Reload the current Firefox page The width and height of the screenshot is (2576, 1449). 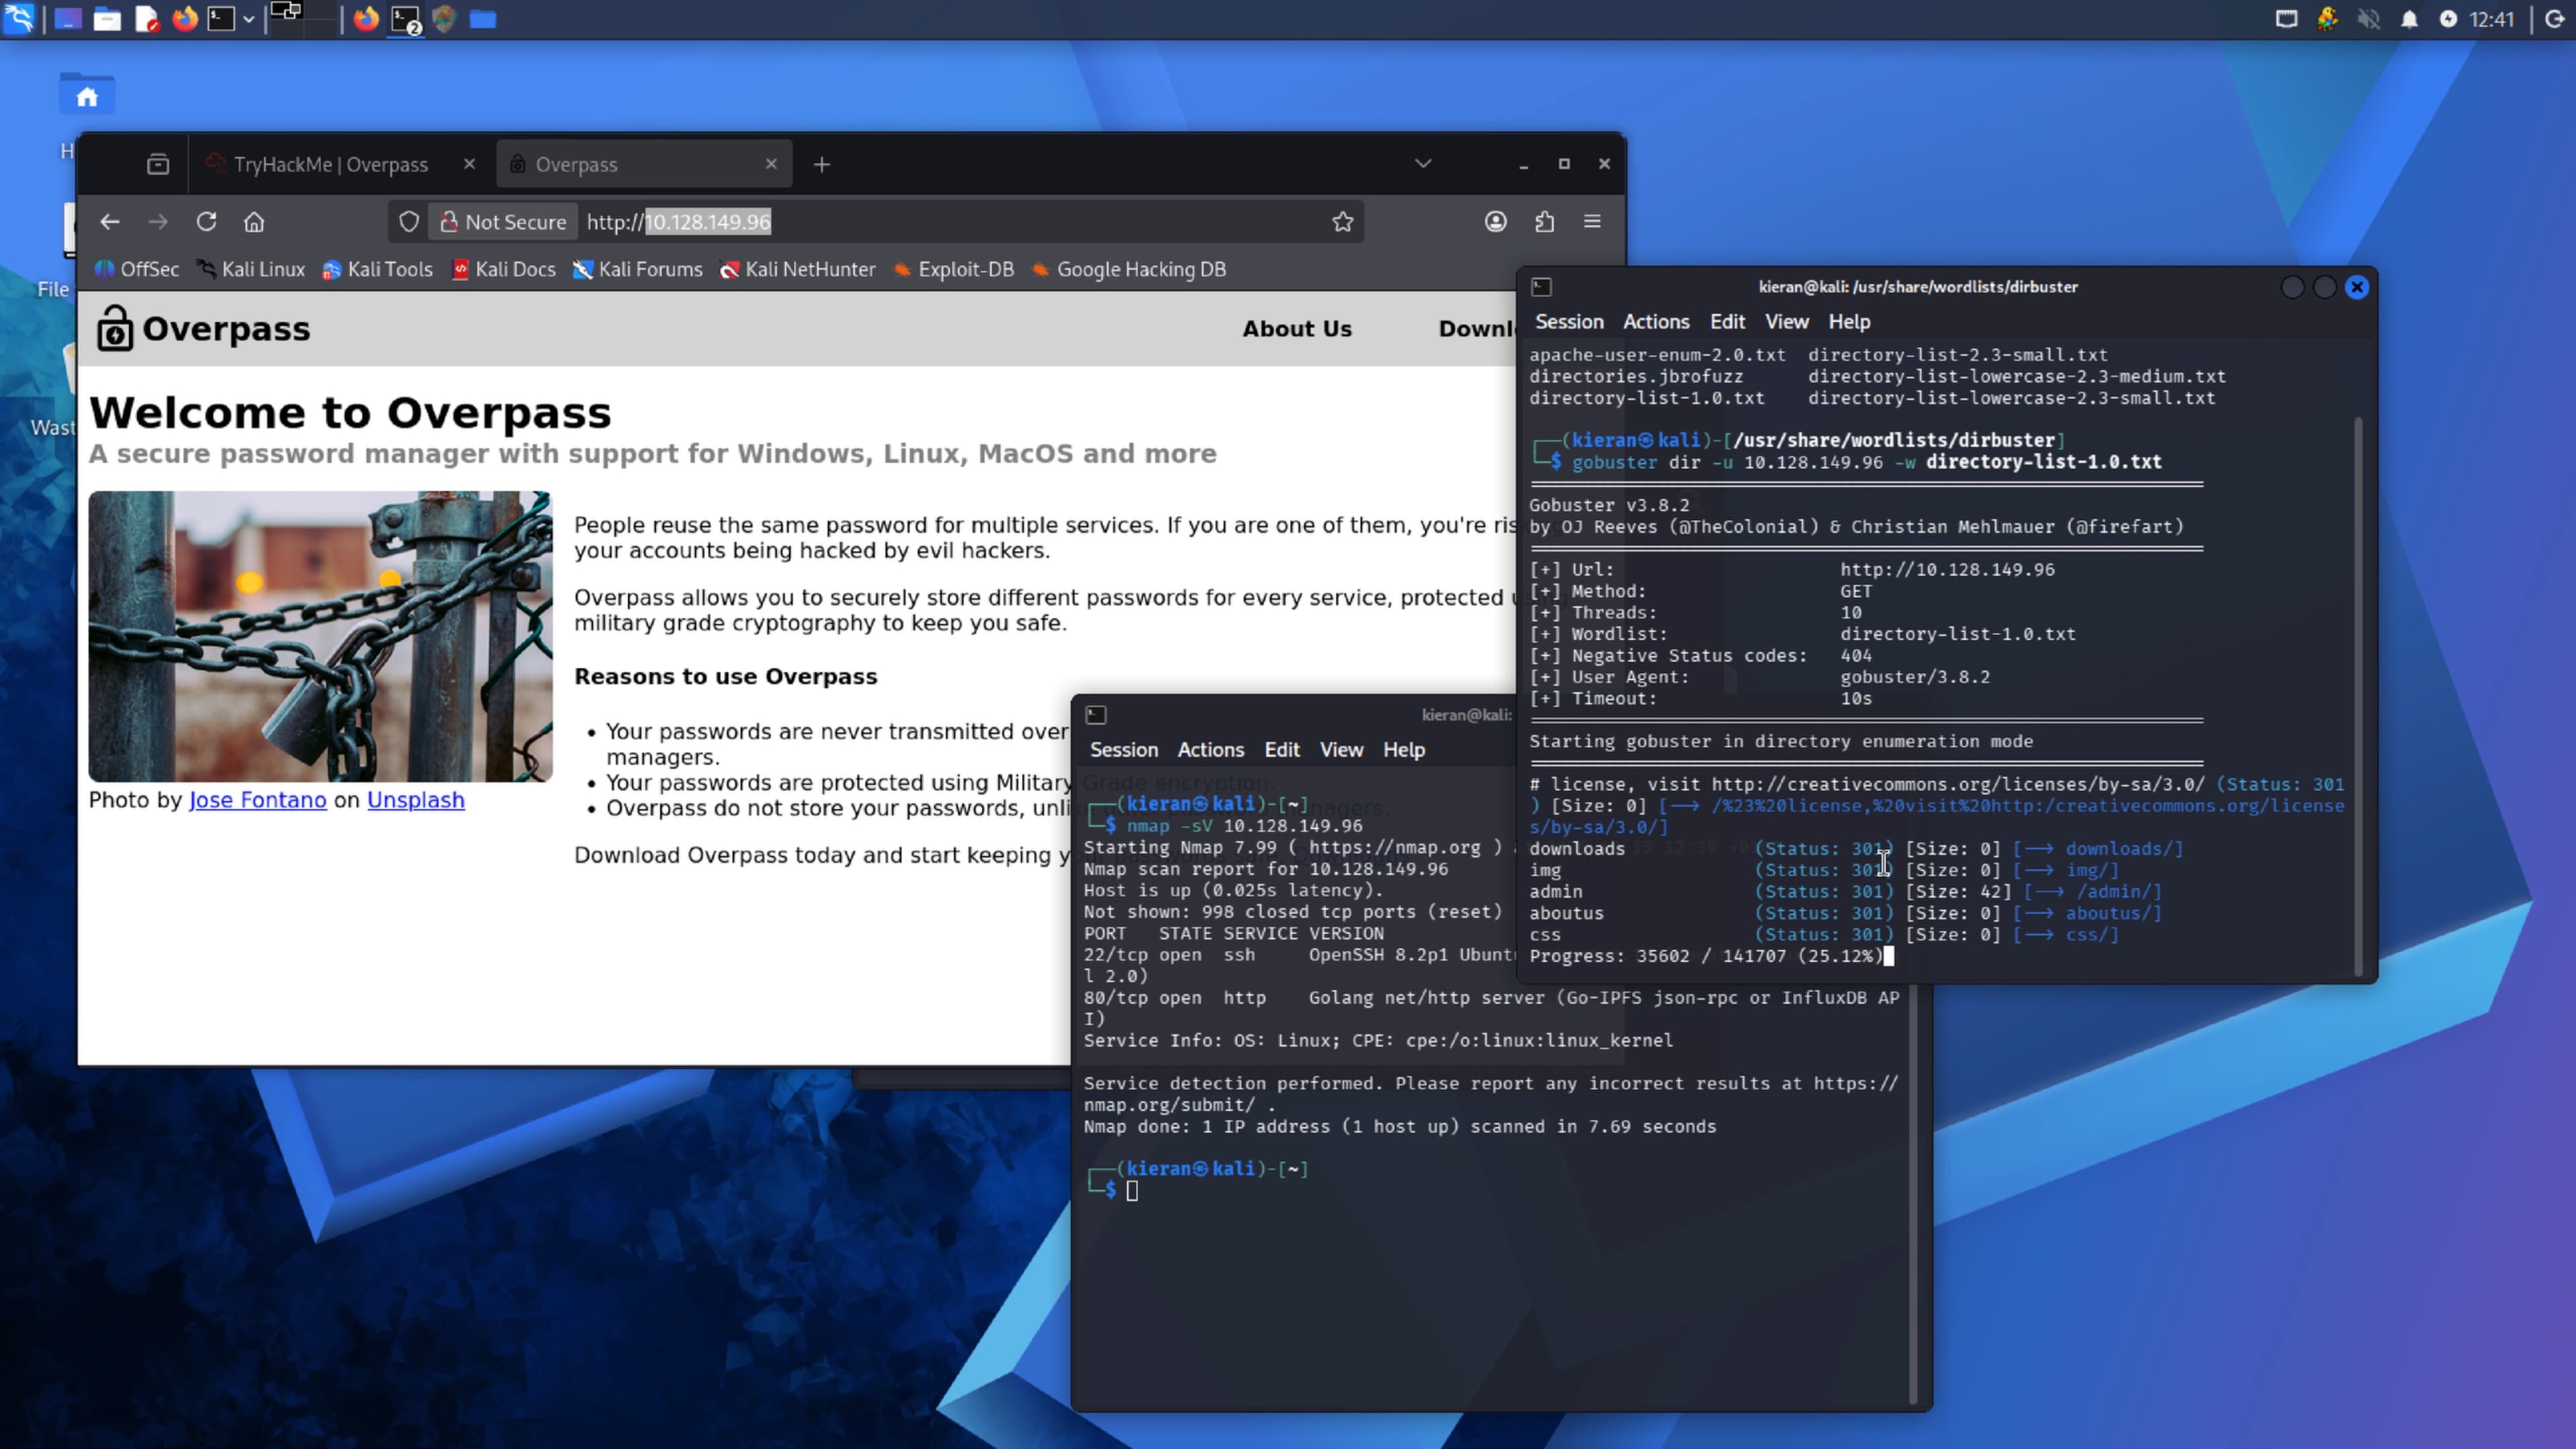(x=206, y=222)
